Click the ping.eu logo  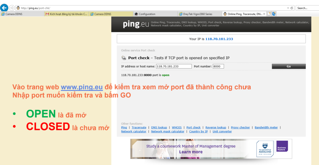[x=136, y=24]
